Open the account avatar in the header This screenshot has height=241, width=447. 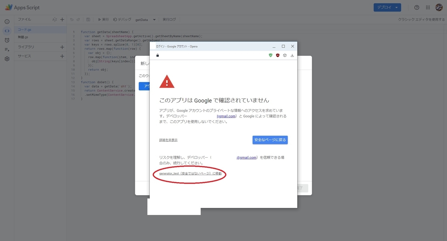click(439, 7)
